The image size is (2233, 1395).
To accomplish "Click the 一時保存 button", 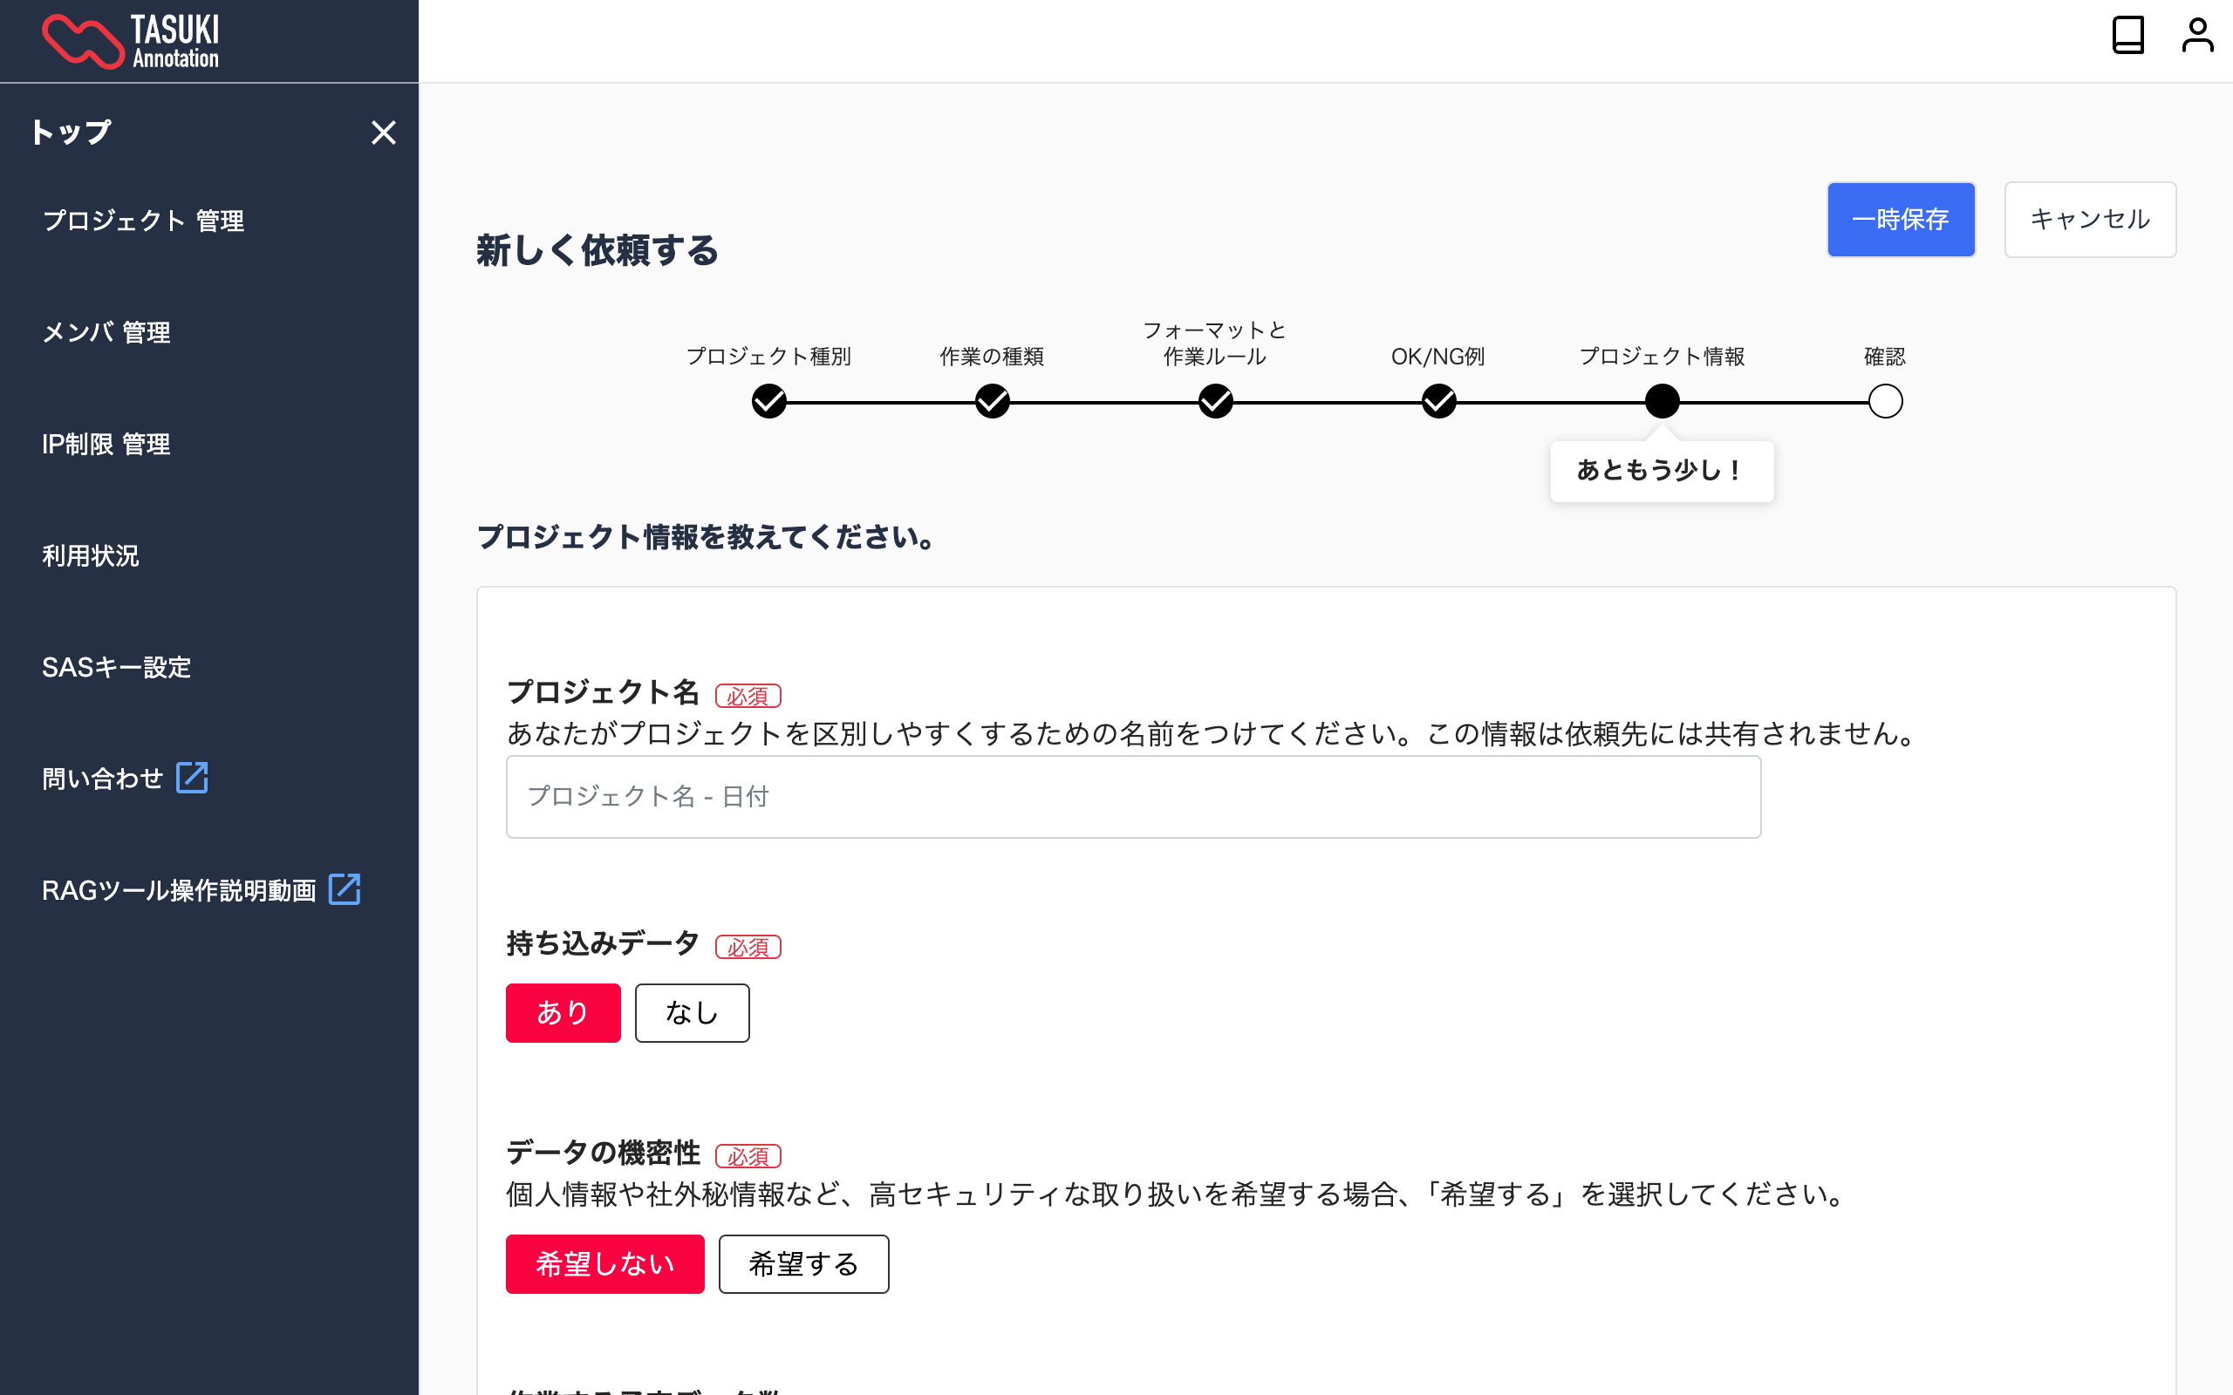I will (x=1900, y=220).
